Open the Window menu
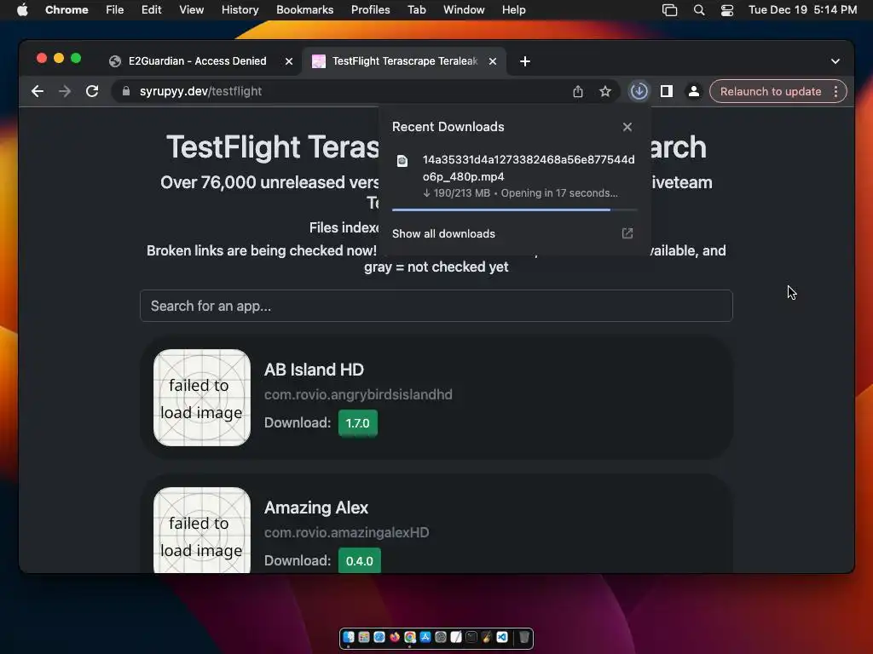 tap(464, 10)
